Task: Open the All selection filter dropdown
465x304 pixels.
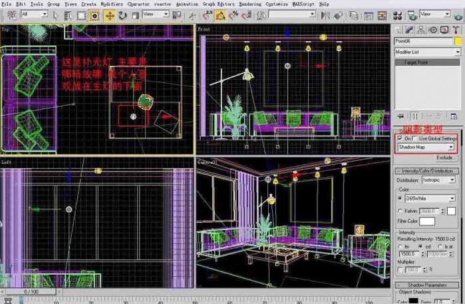Action: pos(34,14)
